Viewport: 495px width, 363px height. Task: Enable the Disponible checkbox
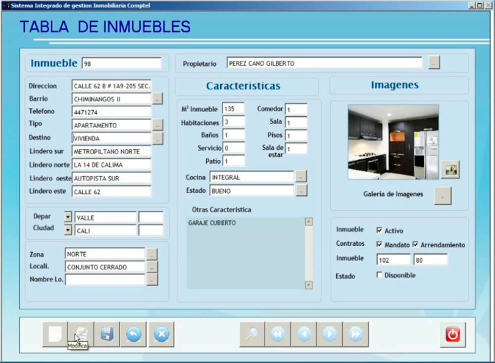click(x=380, y=275)
